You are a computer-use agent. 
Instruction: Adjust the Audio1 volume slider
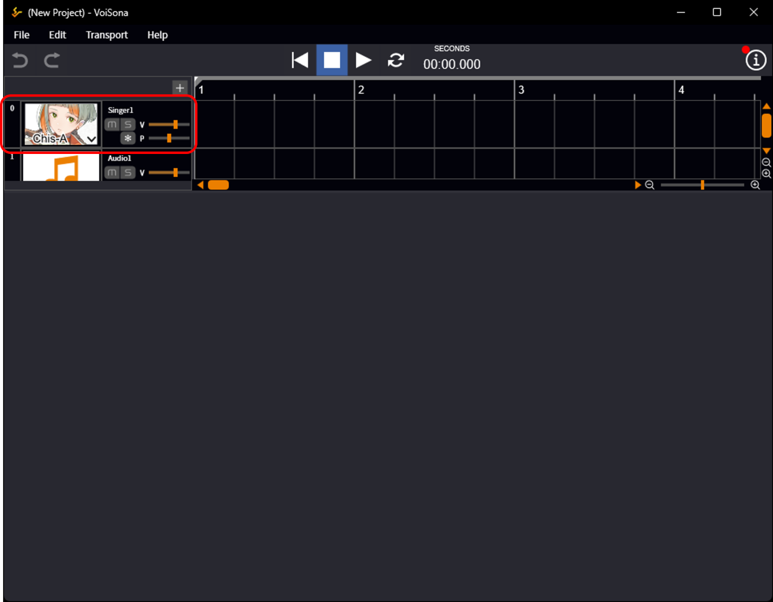(169, 173)
